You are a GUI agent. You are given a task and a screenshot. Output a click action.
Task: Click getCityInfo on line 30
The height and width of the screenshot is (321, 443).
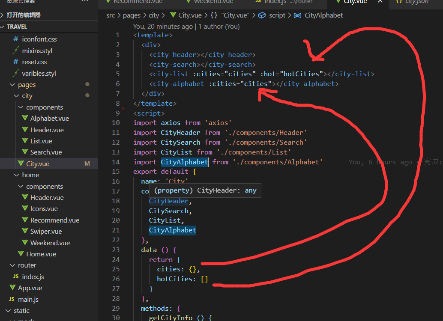(x=171, y=318)
